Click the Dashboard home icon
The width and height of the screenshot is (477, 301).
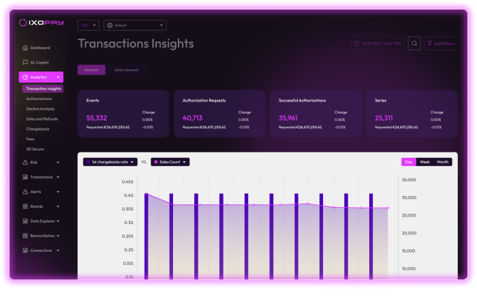click(x=25, y=48)
